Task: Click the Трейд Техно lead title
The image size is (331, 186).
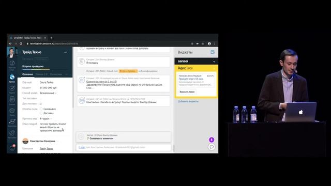Action: click(x=32, y=52)
